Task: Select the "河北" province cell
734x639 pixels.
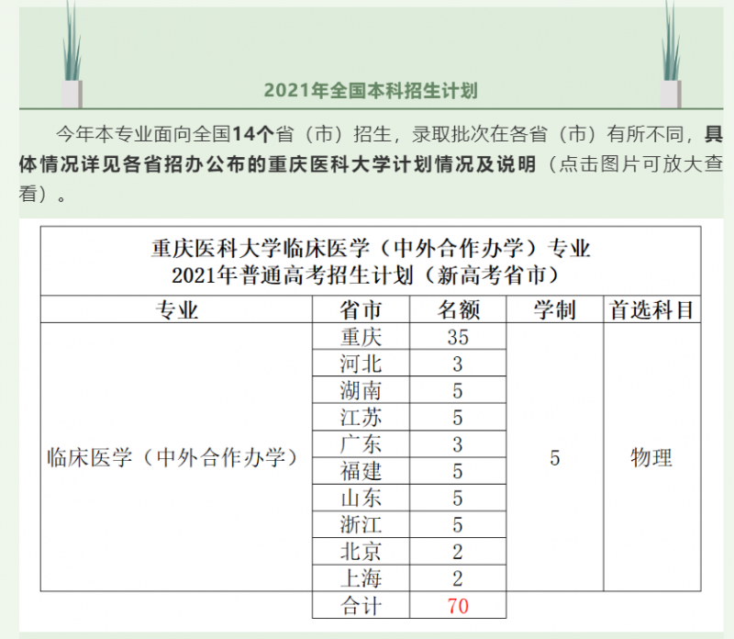Action: pyautogui.click(x=361, y=363)
